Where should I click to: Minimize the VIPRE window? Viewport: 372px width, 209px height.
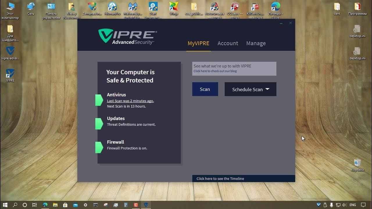[x=281, y=23]
